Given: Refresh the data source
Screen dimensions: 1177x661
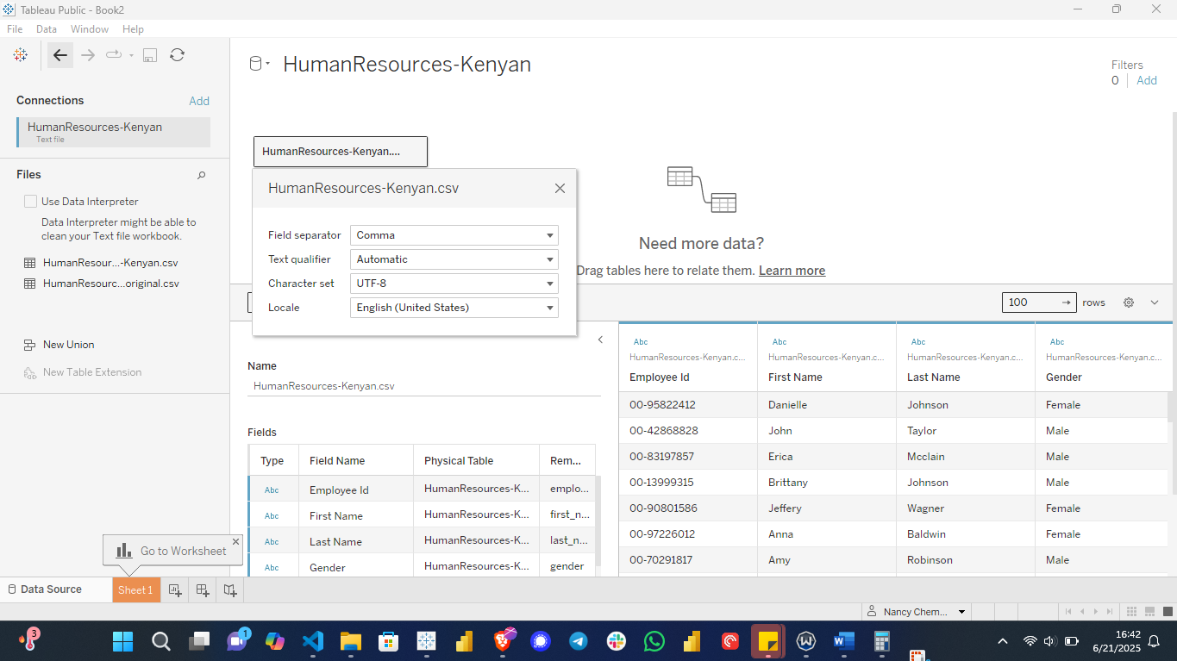Looking at the screenshot, I should click(x=177, y=55).
